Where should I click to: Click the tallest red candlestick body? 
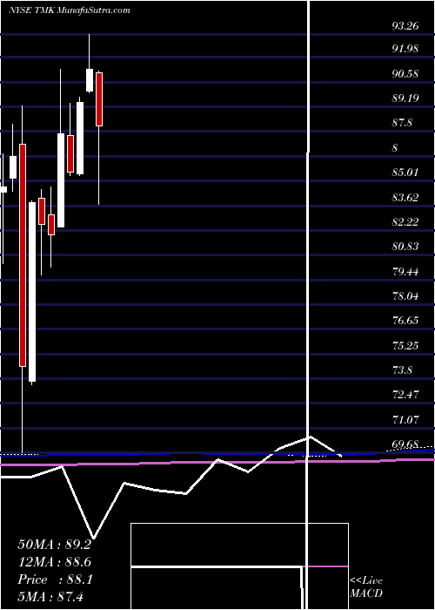[23, 255]
